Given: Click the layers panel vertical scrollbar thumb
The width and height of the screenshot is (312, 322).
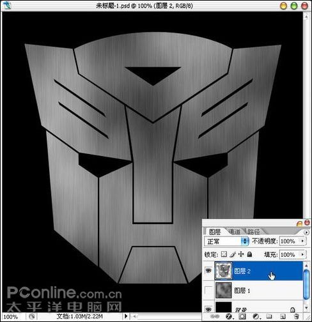Looking at the screenshot, I should [306, 284].
